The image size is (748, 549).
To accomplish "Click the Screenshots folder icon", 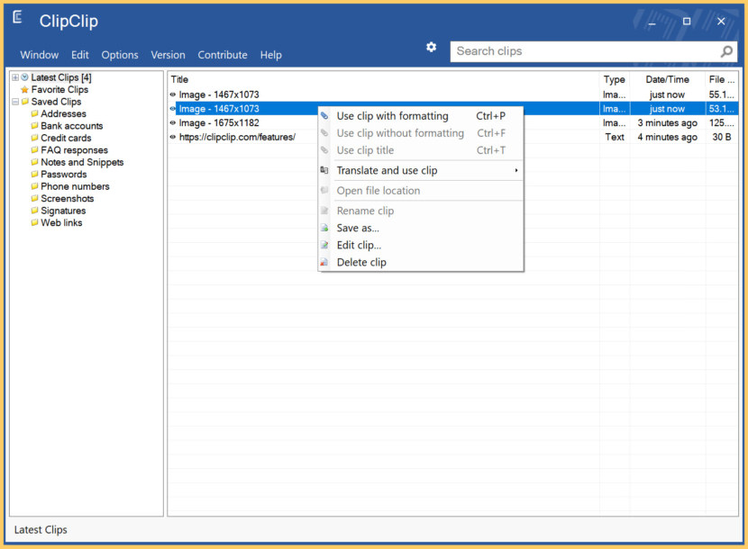I will (x=34, y=198).
